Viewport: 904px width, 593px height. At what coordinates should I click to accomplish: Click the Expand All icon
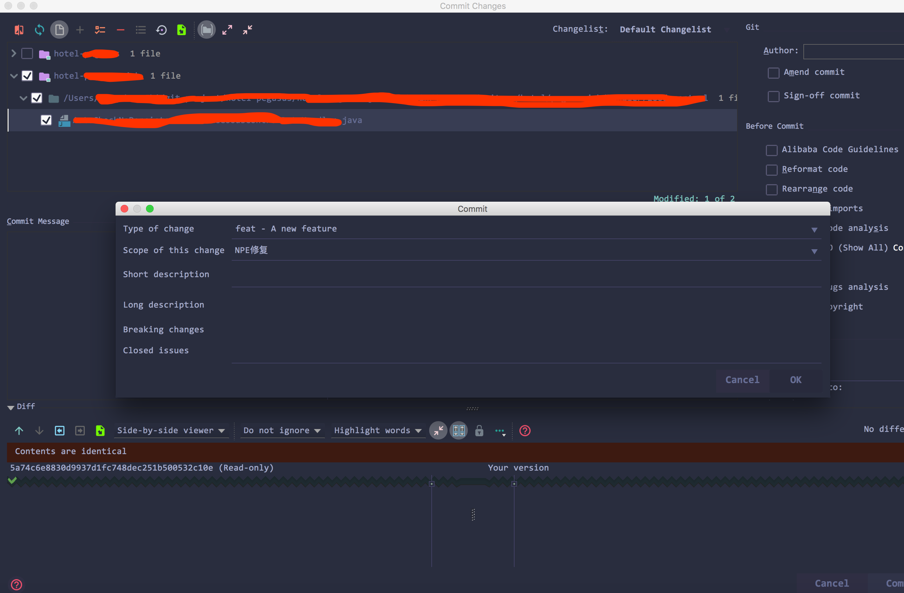[x=227, y=29]
